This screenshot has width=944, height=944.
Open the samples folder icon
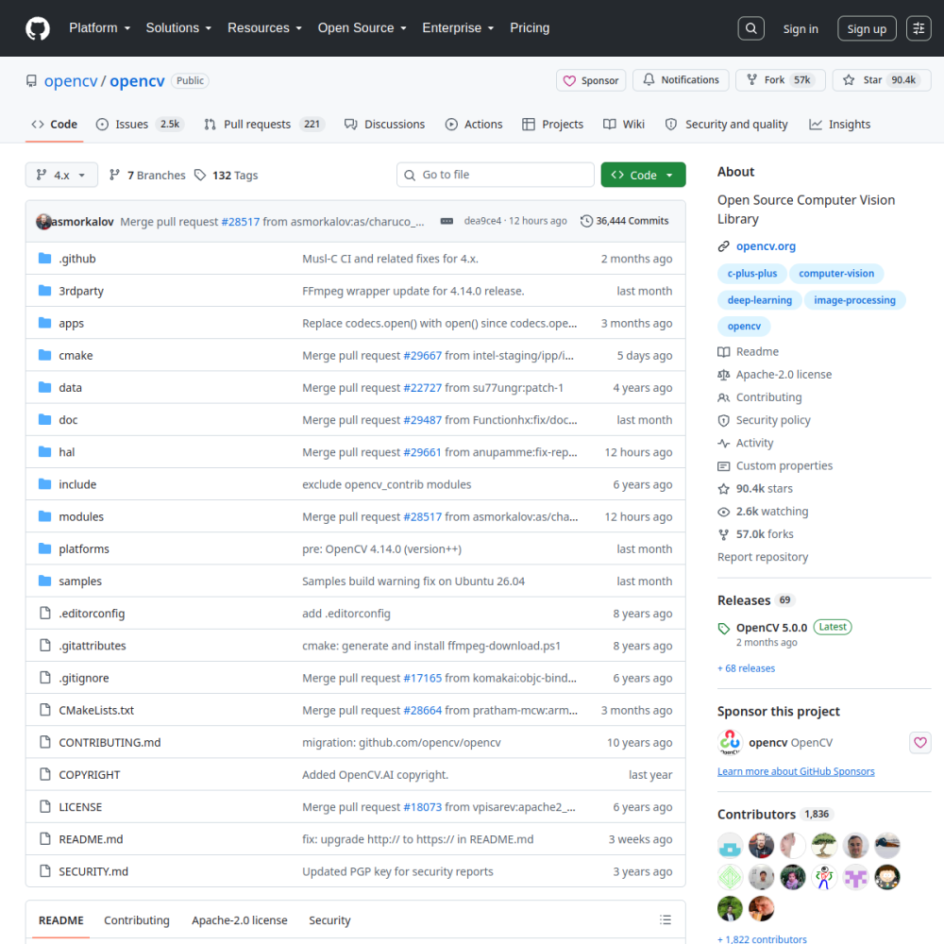[x=44, y=581]
